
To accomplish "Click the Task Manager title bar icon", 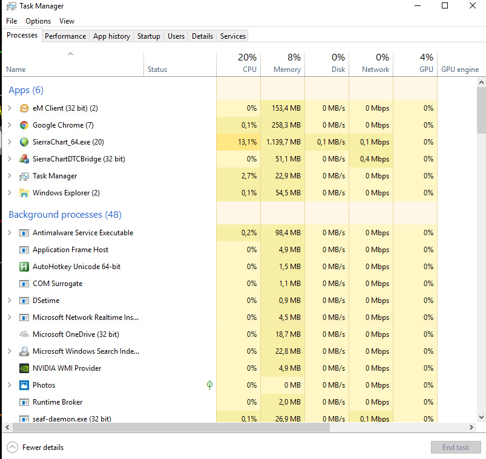I will coord(11,6).
